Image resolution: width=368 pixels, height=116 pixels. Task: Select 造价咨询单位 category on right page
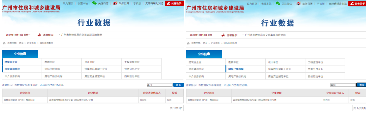(205, 69)
